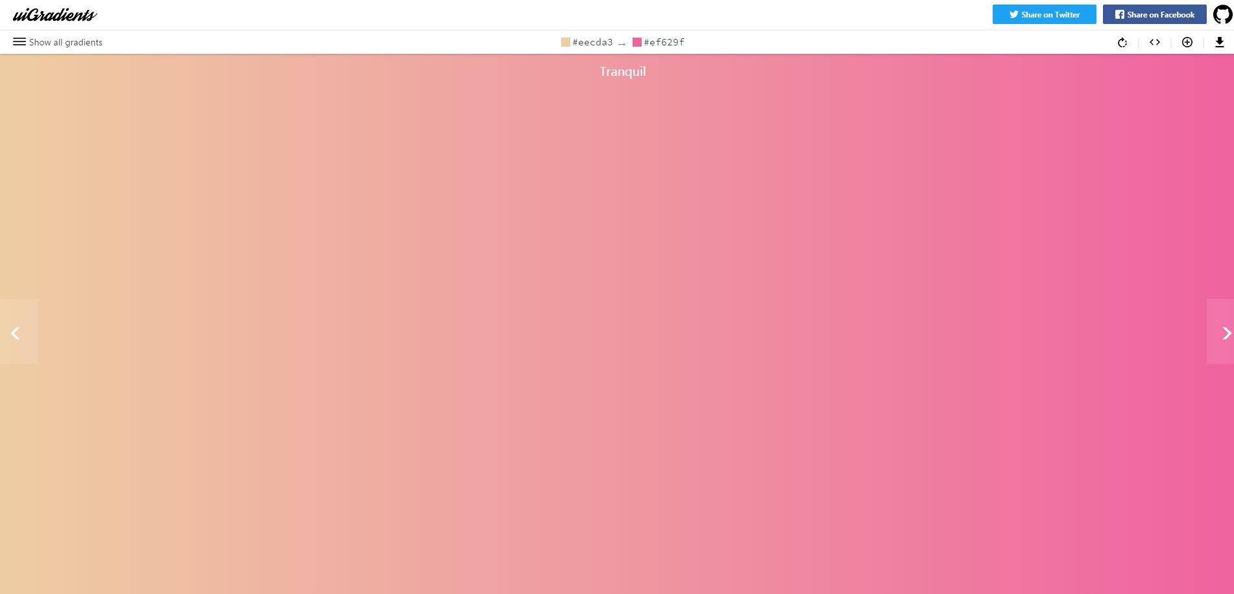The image size is (1234, 594).
Task: Select the #ef629f hex code text
Action: tap(664, 42)
